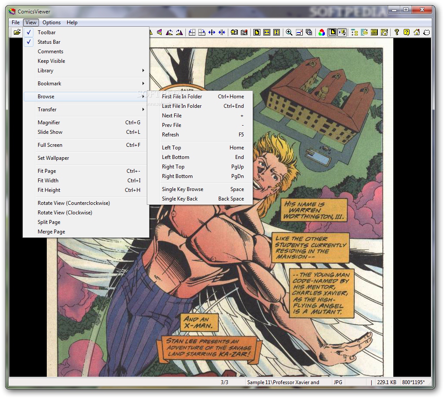Select Fit Width menu entry
Screen dimensions: 444x398
(x=86, y=181)
